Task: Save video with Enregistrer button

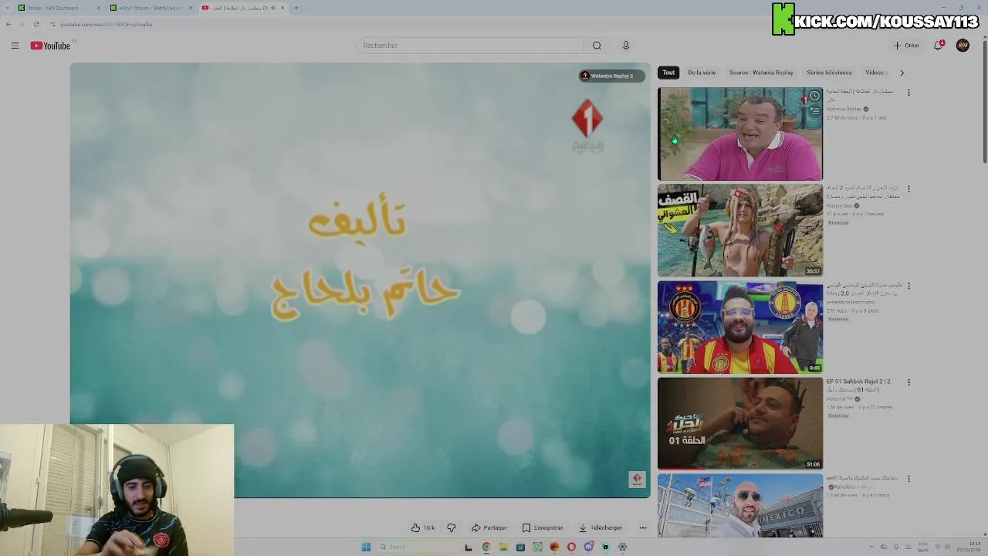Action: point(543,527)
